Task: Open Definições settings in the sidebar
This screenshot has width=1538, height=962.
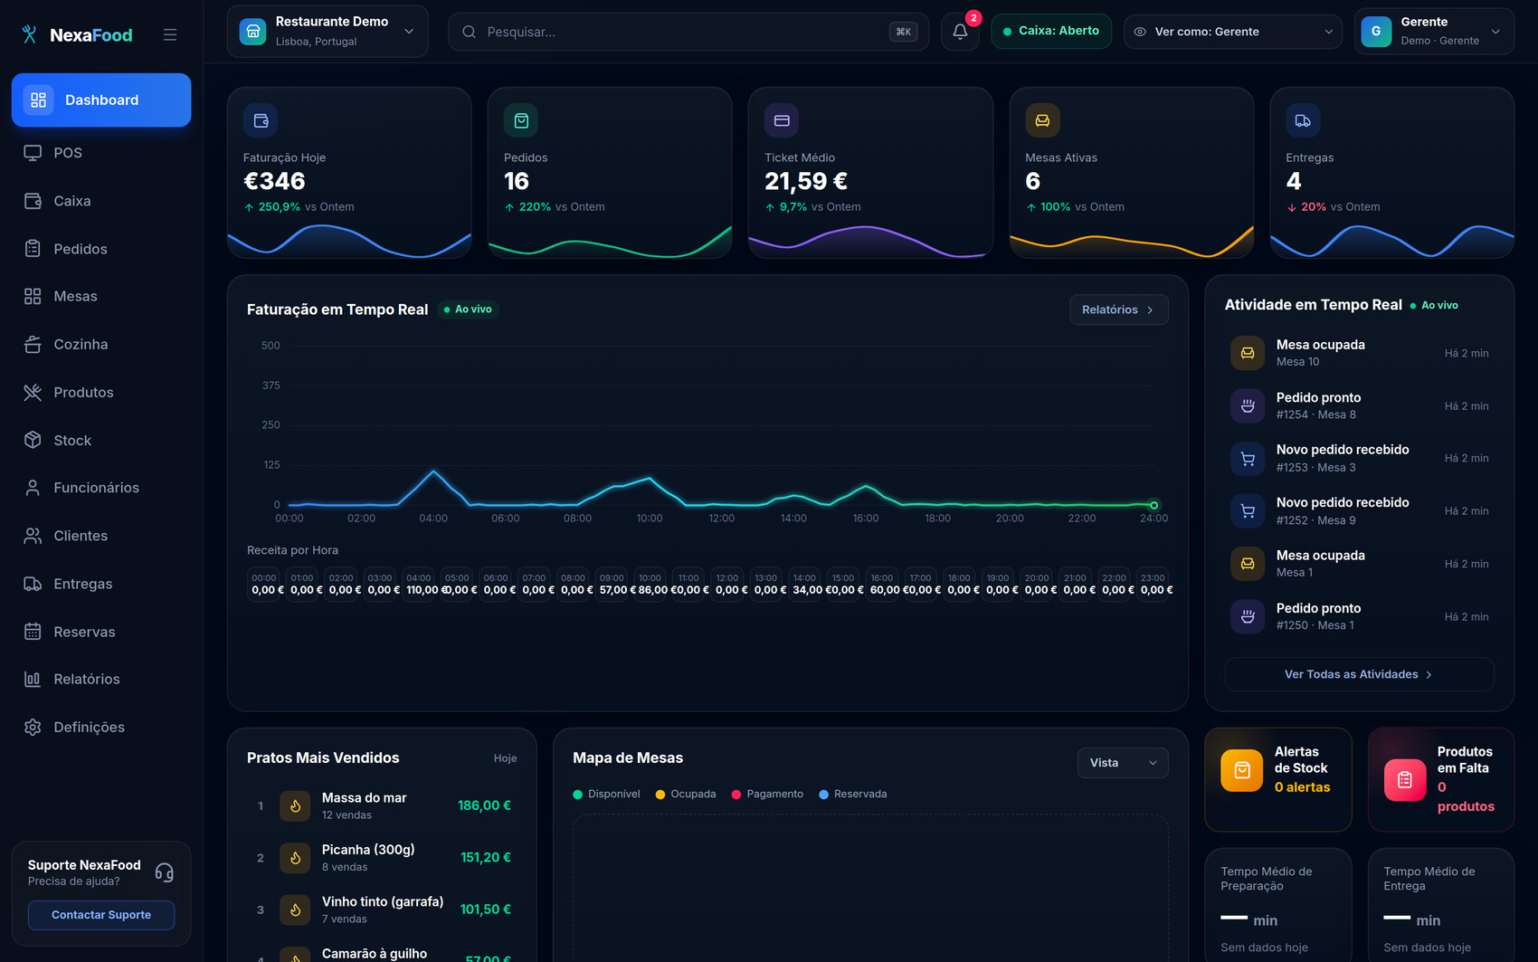Action: click(x=101, y=727)
